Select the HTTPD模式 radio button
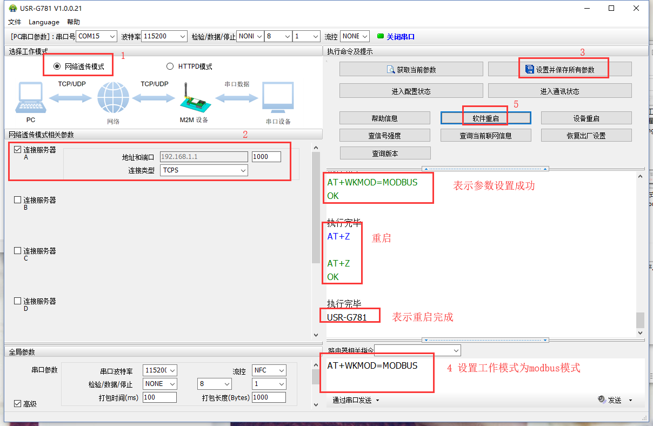This screenshot has width=653, height=426. pos(170,66)
